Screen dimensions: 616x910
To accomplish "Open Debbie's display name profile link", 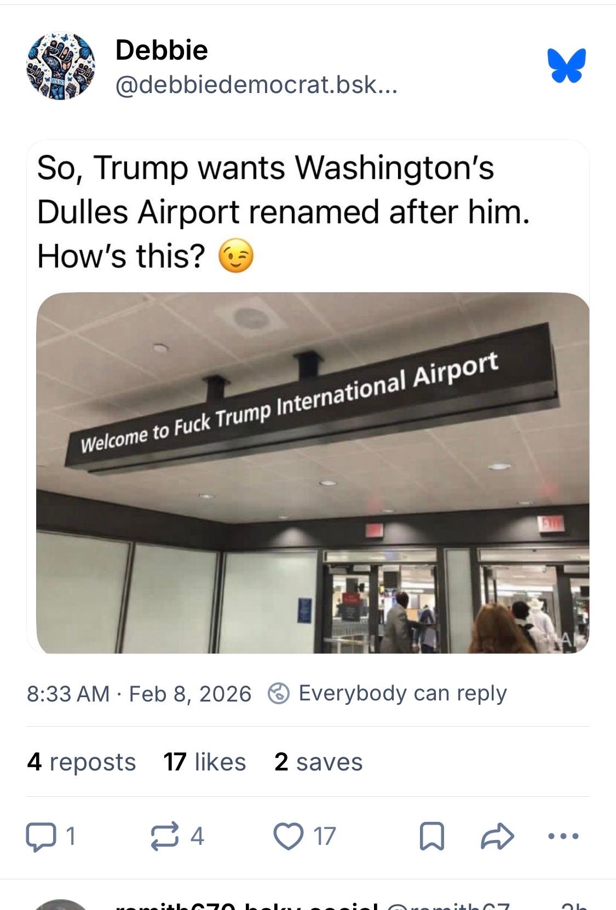I will point(162,50).
